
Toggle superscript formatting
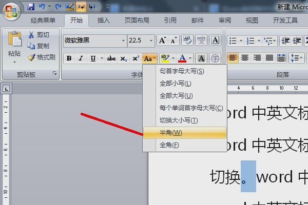(136, 58)
